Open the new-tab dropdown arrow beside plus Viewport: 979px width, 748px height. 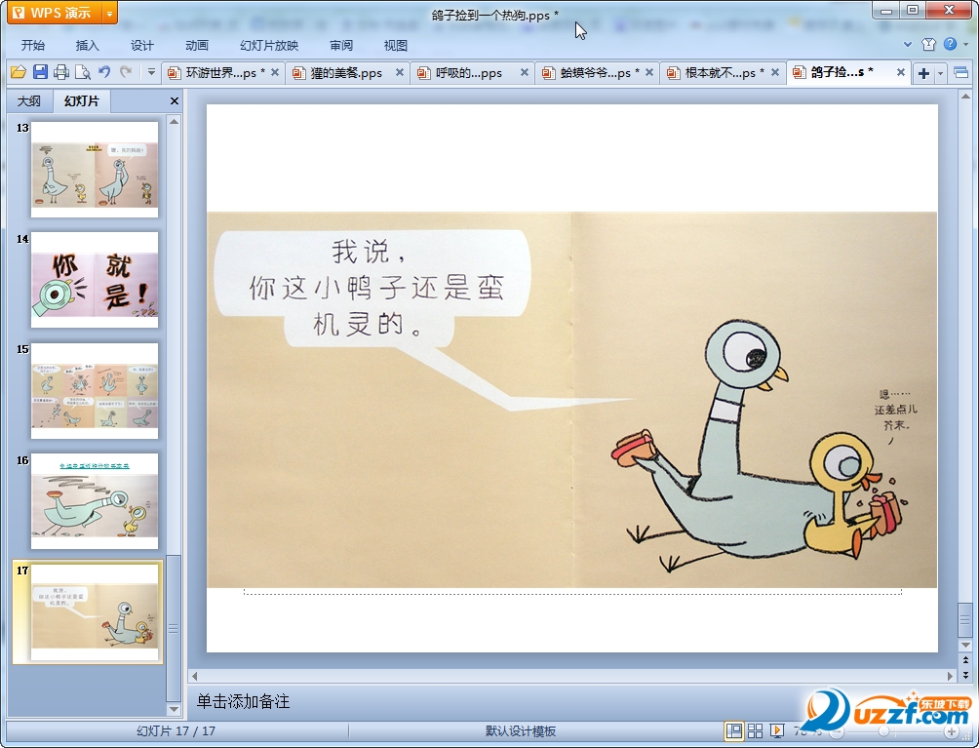pyautogui.click(x=940, y=73)
